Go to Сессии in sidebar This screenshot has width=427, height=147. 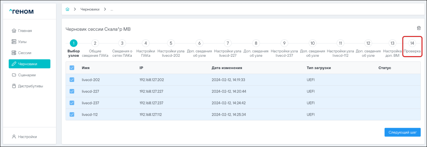(25, 53)
